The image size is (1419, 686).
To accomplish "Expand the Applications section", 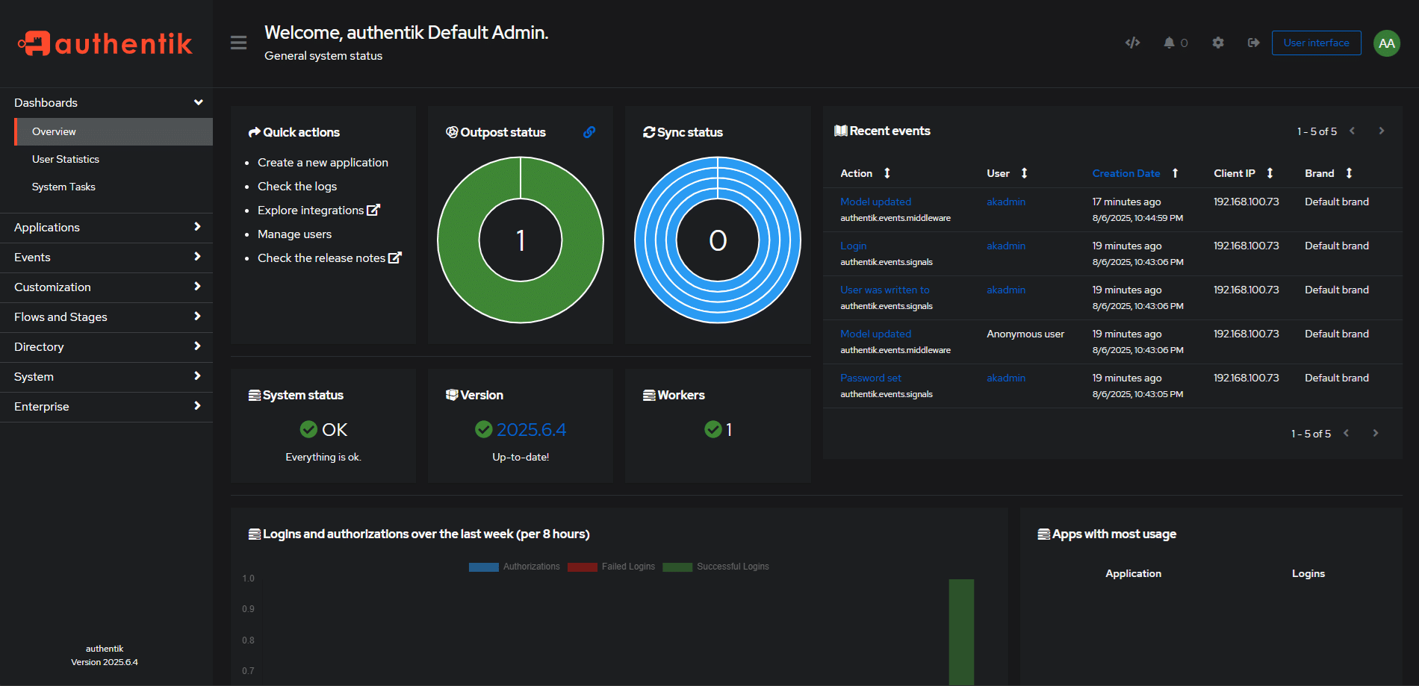I will coord(106,227).
